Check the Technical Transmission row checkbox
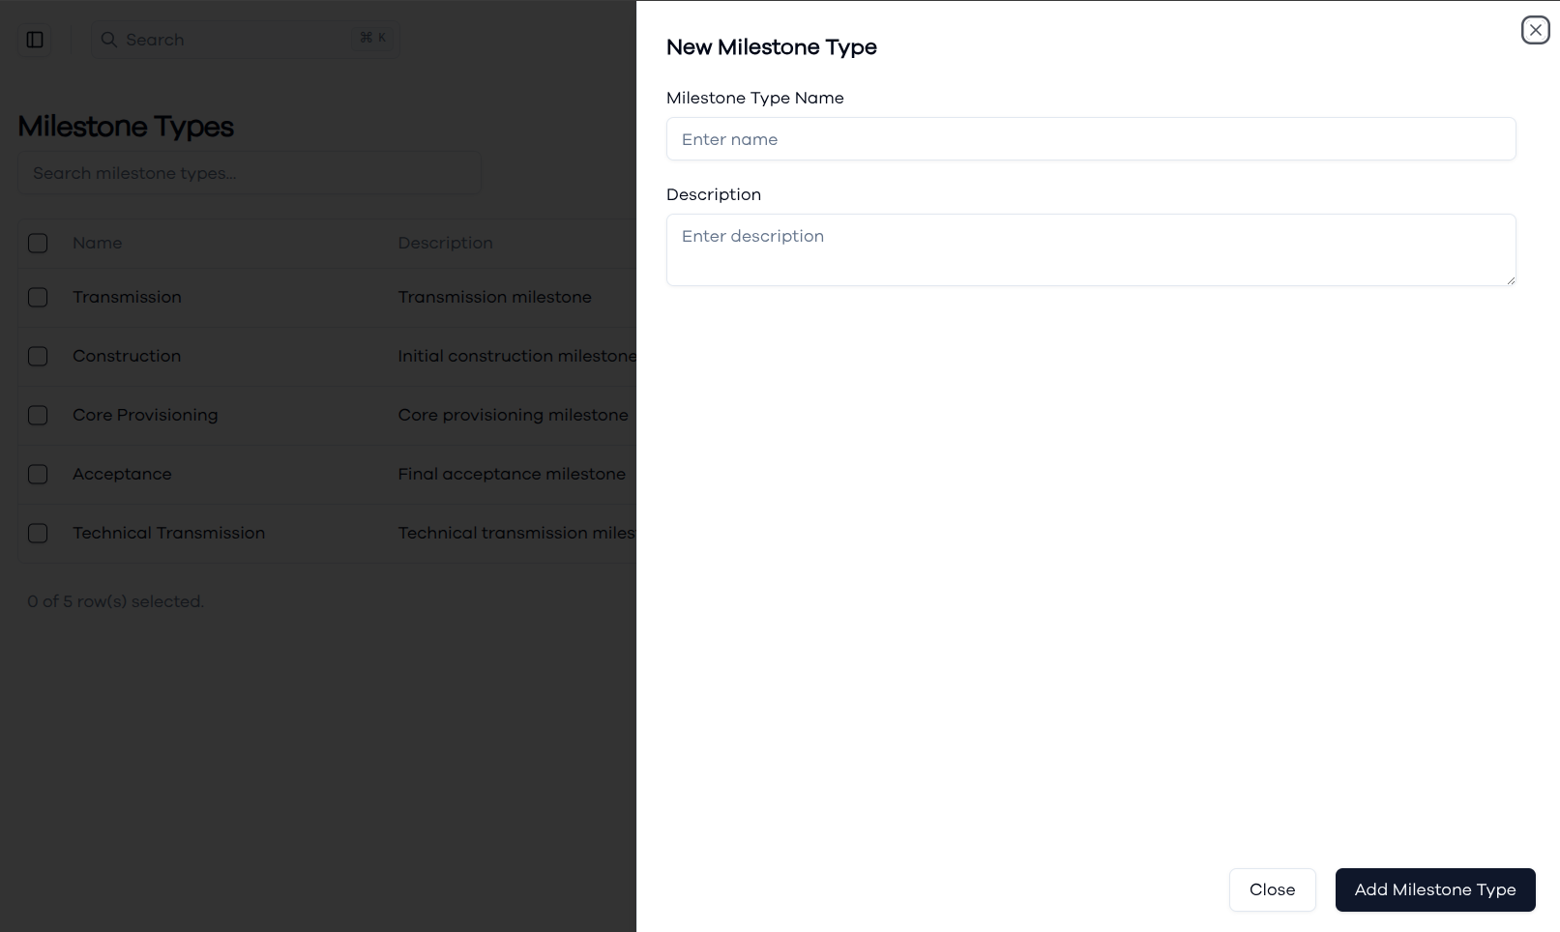 coord(38,533)
